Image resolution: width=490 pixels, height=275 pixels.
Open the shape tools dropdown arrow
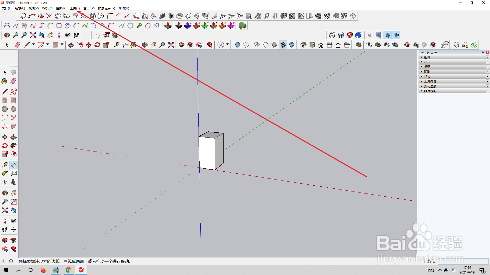[62, 45]
